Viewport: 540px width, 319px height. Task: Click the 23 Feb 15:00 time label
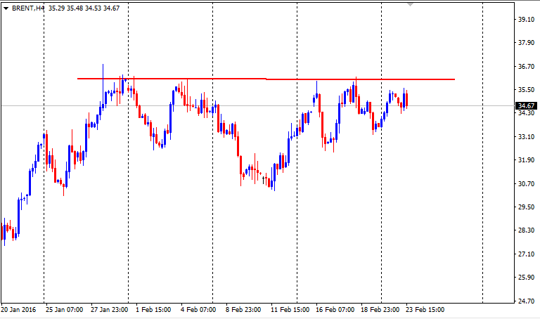[425, 310]
